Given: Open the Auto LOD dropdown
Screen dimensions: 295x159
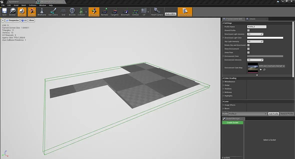Looking at the screenshot, I should tap(170, 14).
